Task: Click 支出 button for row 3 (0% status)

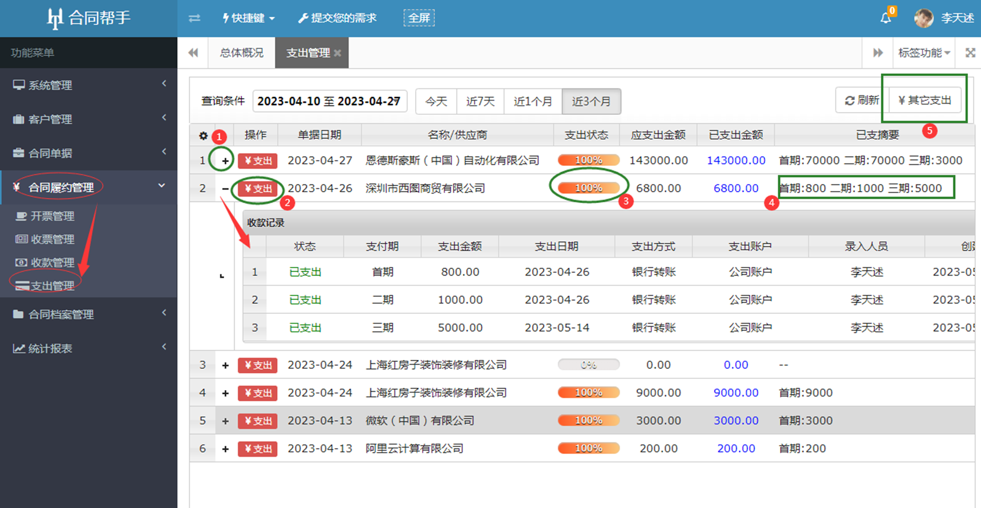Action: tap(257, 365)
